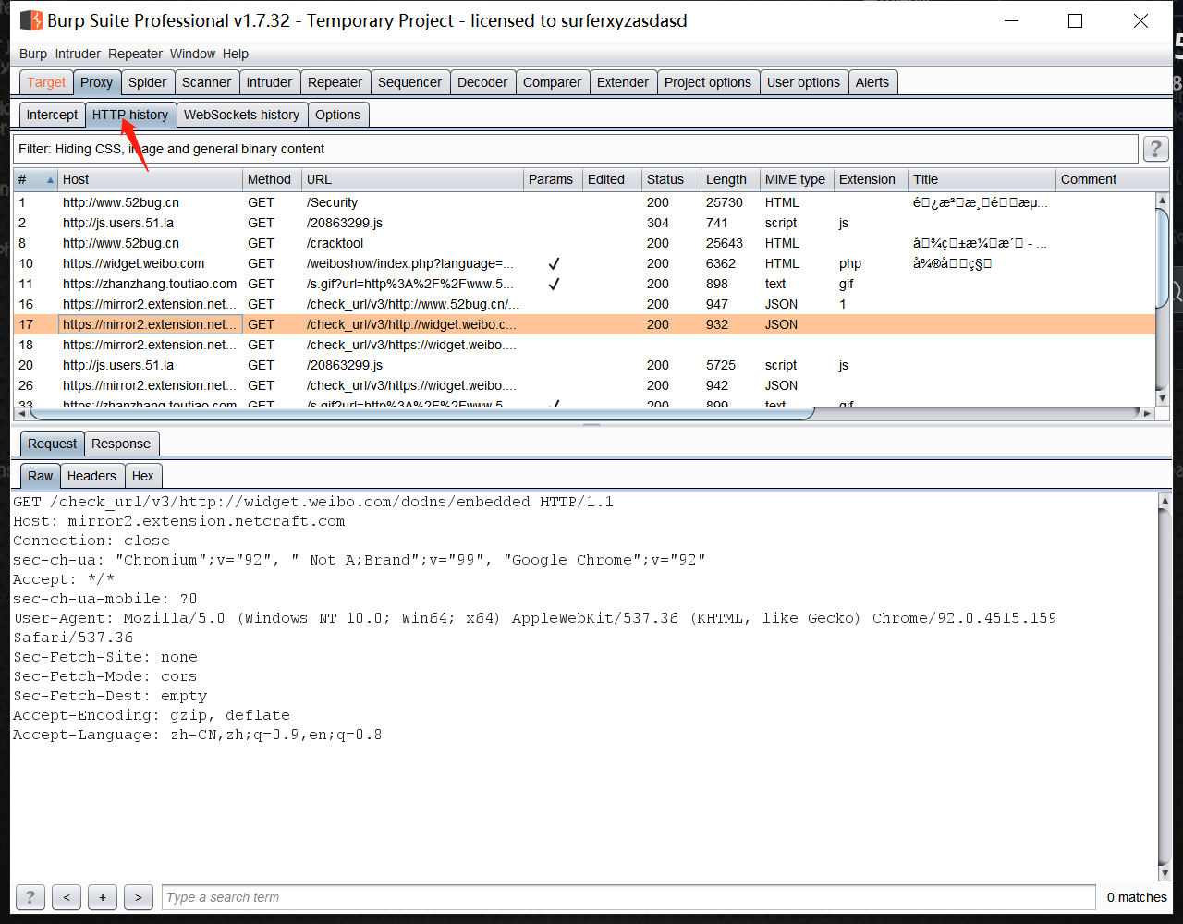
Task: Click the history table horizontal scrollbar thumb
Action: (x=421, y=413)
